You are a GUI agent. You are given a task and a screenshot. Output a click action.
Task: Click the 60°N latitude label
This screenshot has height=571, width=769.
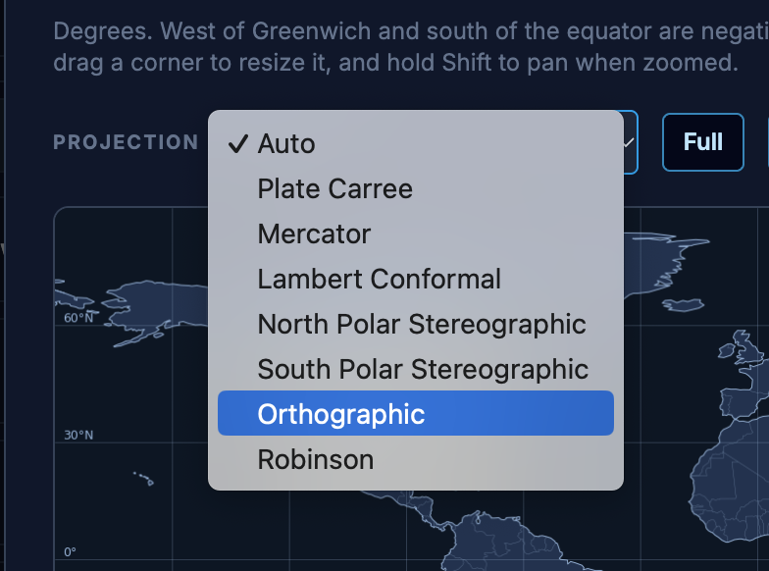click(x=78, y=318)
